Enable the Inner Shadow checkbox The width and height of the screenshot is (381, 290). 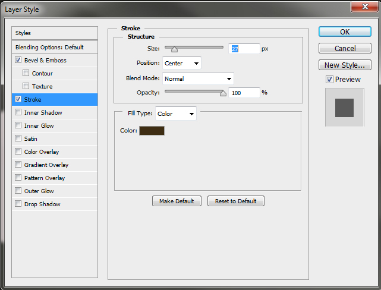[18, 113]
